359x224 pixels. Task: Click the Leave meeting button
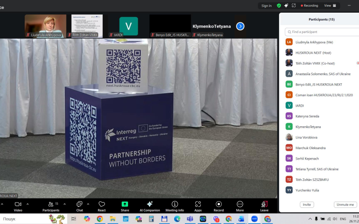click(x=264, y=205)
